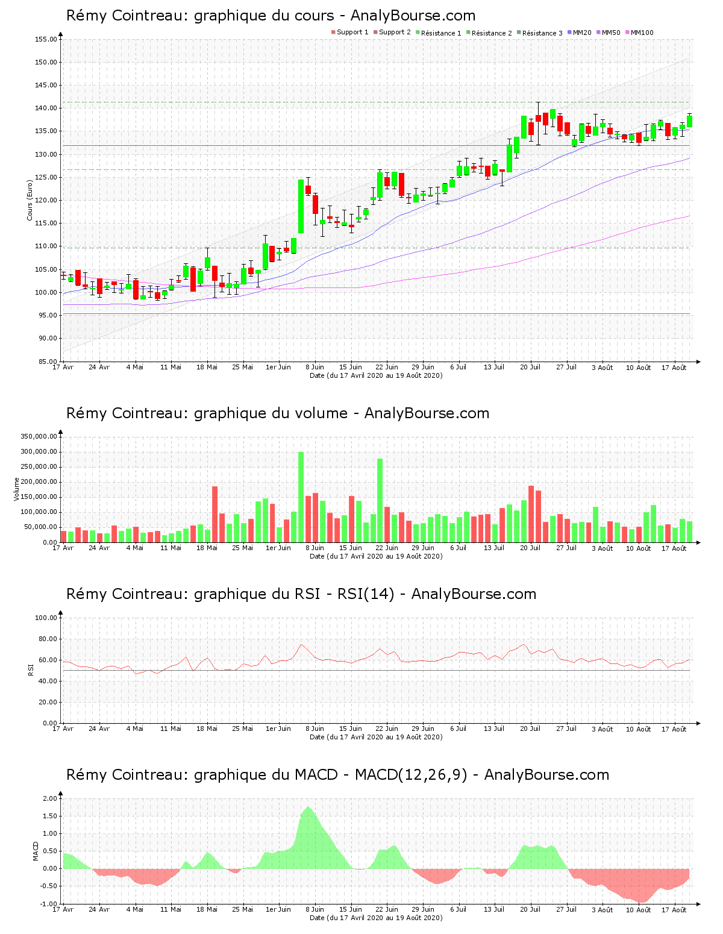Click the 80.00 RSI axis value
Image resolution: width=723 pixels, height=934 pixels.
click(48, 639)
